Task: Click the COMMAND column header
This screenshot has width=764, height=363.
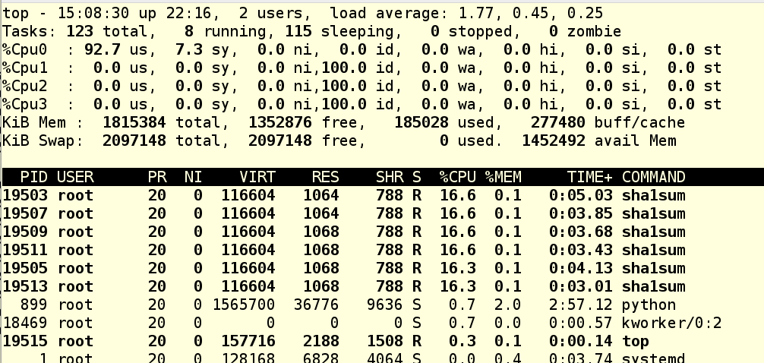Action: [x=653, y=176]
